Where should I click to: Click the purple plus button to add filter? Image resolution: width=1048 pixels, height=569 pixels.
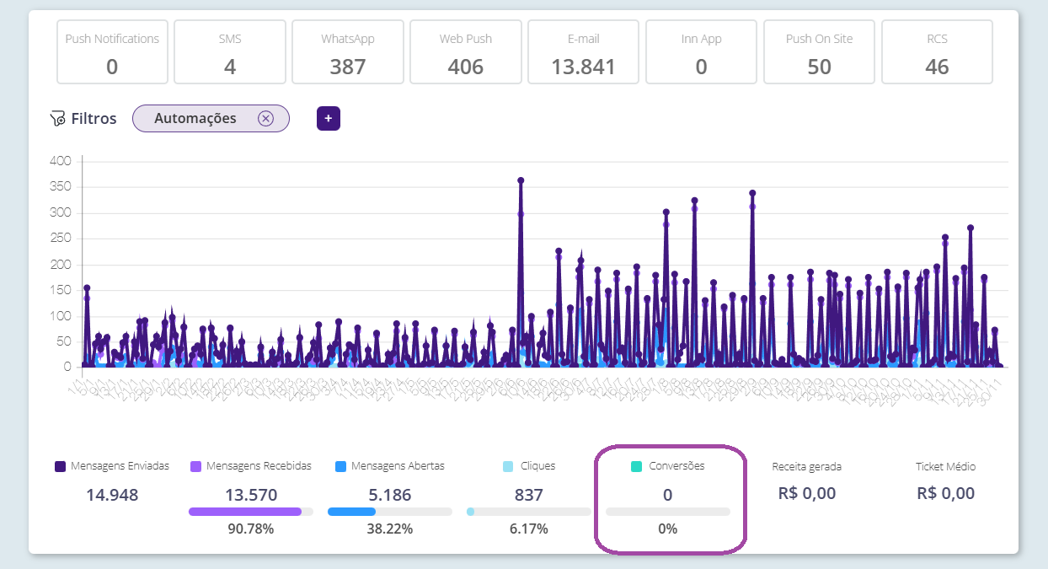click(329, 119)
